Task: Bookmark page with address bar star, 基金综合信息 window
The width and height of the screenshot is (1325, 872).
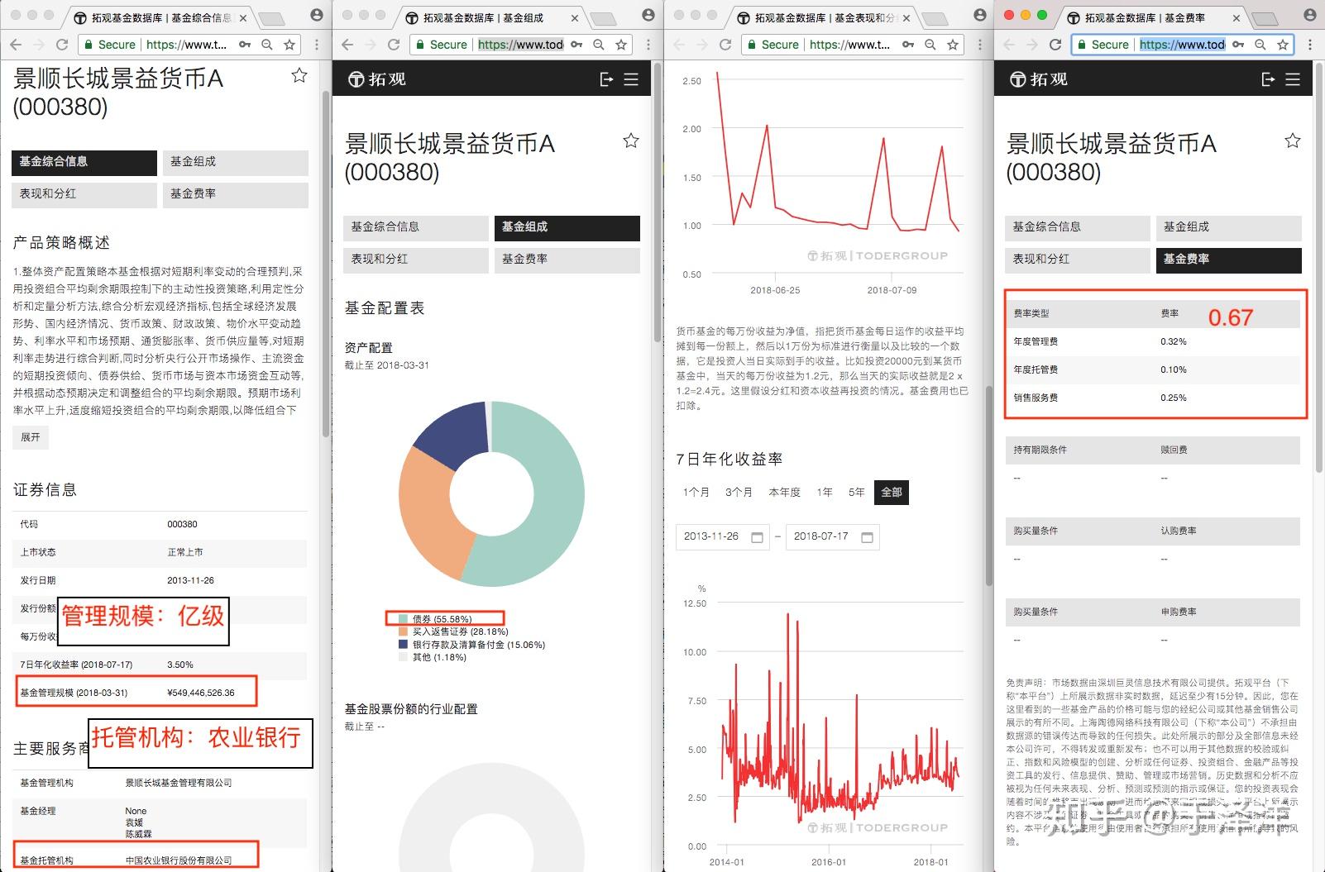Action: pos(289,45)
